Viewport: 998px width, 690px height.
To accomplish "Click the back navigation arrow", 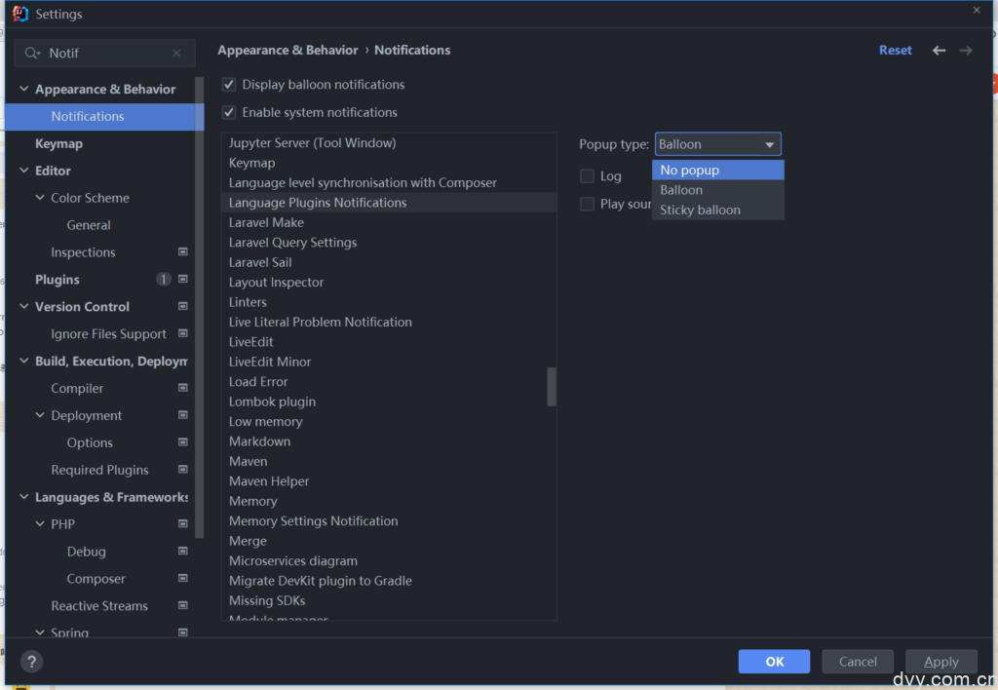I will tap(939, 51).
